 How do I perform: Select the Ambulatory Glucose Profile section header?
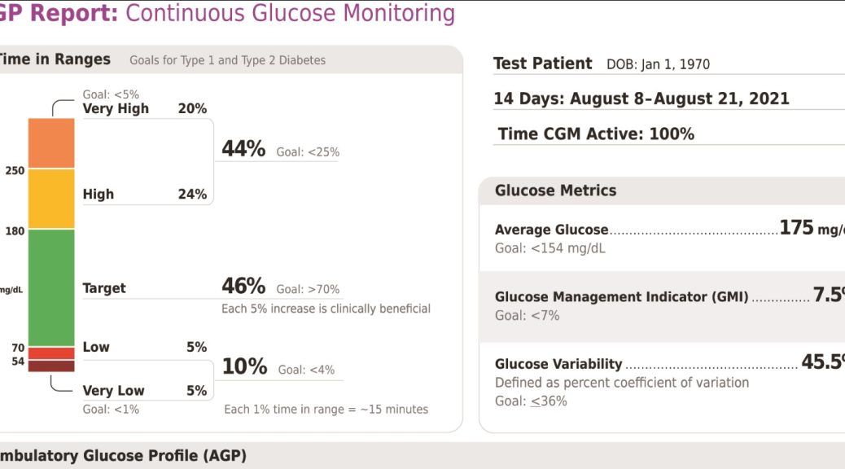(122, 456)
